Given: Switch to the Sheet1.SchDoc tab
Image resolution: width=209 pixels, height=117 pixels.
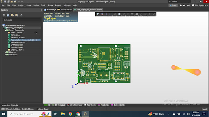Looking at the screenshot, I should tap(65, 10).
